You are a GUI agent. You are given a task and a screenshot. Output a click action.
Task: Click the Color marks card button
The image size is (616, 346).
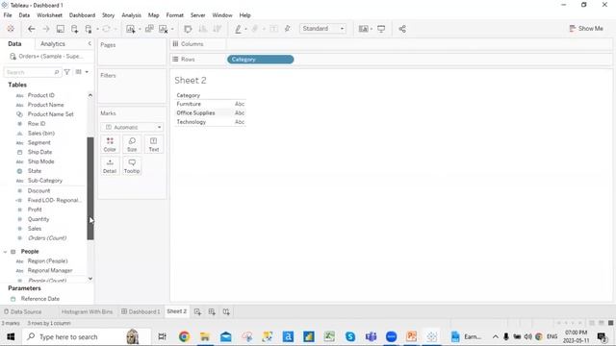[x=110, y=144]
